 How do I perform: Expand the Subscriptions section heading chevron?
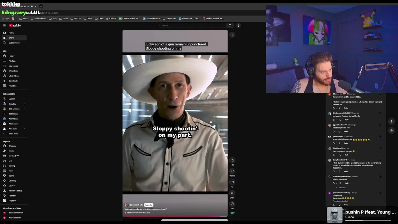pyautogui.click(x=17, y=94)
